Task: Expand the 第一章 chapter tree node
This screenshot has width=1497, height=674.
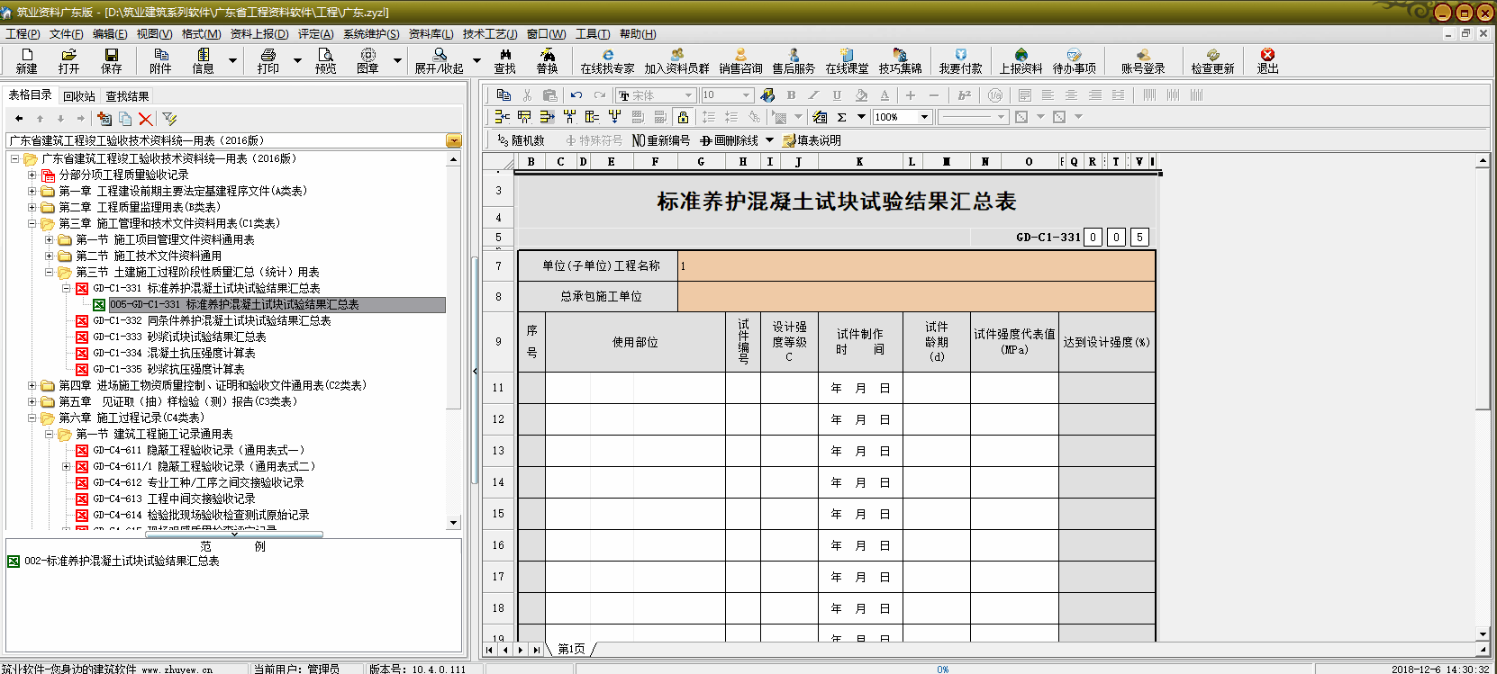Action: [32, 191]
